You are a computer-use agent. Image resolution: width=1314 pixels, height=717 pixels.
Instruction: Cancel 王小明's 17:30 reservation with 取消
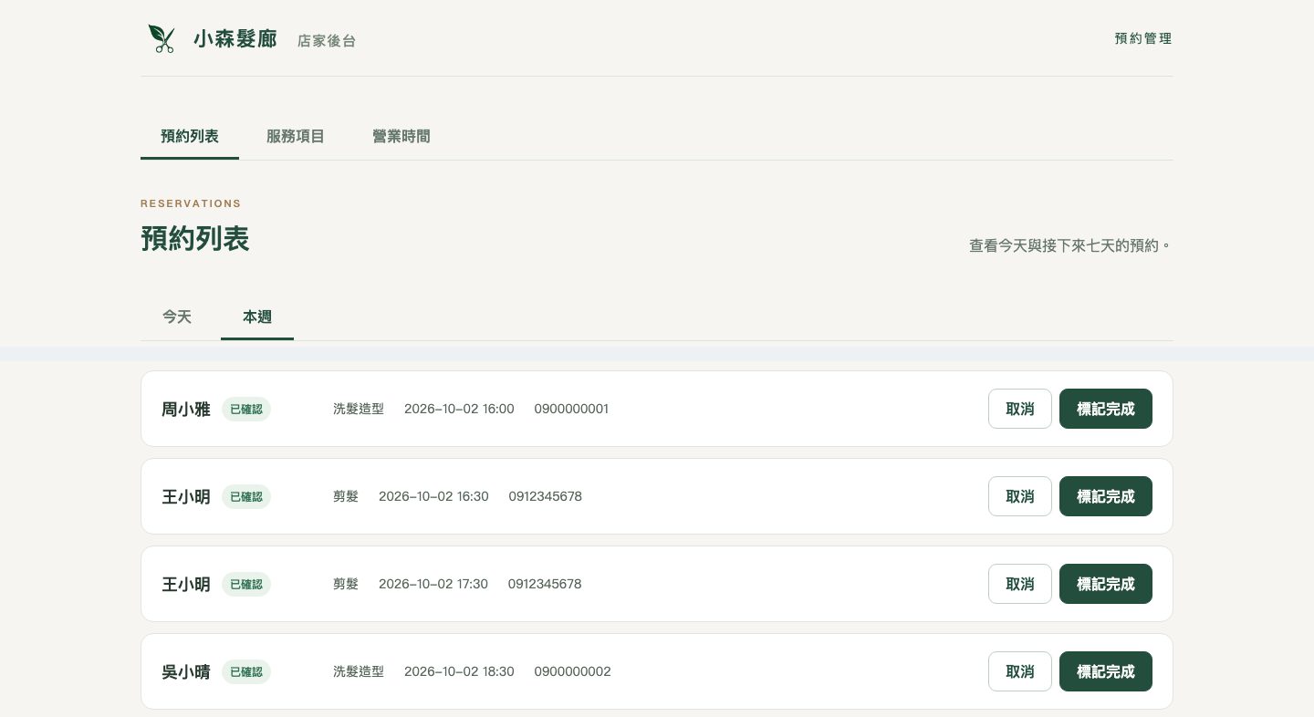tap(1020, 584)
